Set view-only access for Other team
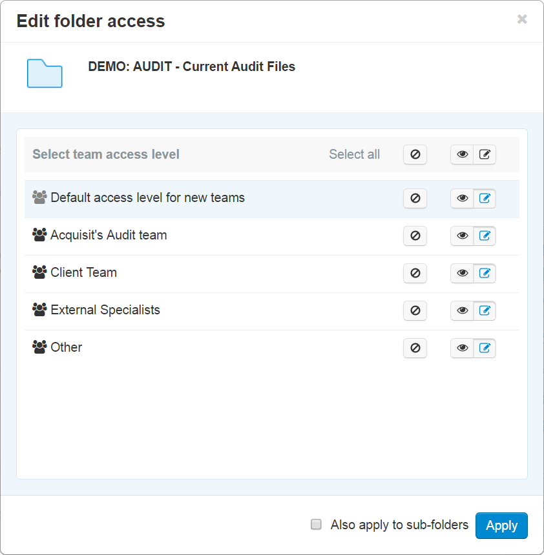This screenshot has width=544, height=555. pos(462,348)
